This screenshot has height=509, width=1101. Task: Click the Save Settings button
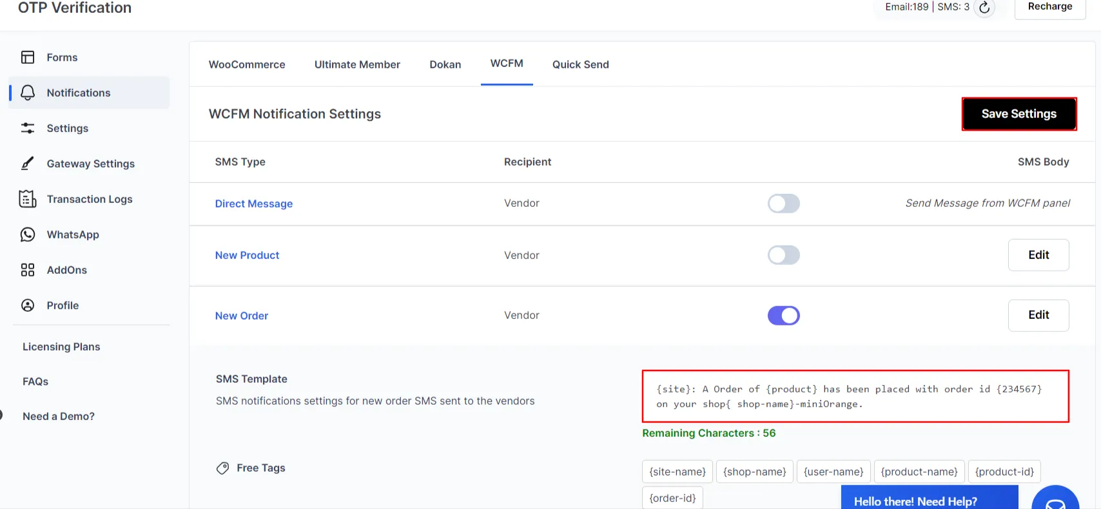click(x=1019, y=114)
